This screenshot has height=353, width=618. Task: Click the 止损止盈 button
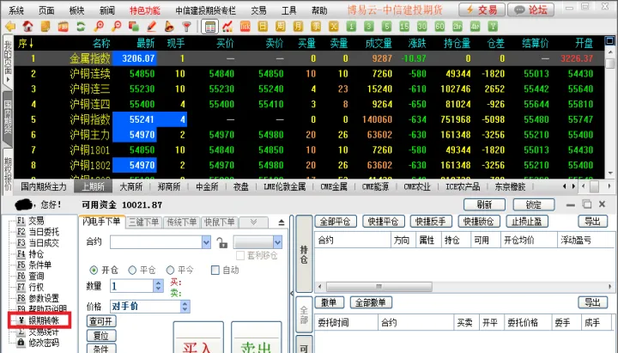(x=526, y=222)
